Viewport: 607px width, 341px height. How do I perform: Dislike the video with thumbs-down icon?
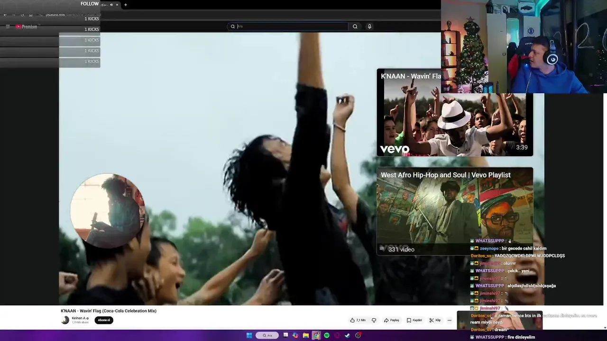coord(374,320)
